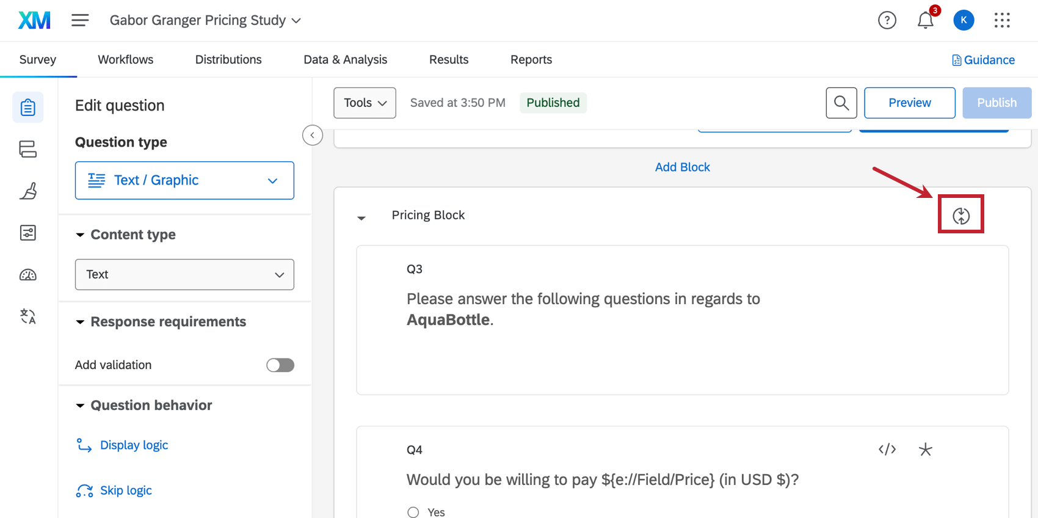
Task: Click the Preview button
Action: pyautogui.click(x=909, y=103)
